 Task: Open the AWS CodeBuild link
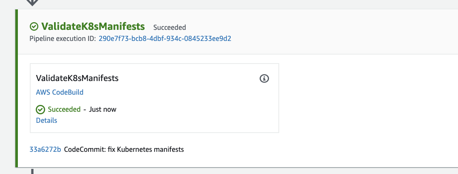[60, 92]
